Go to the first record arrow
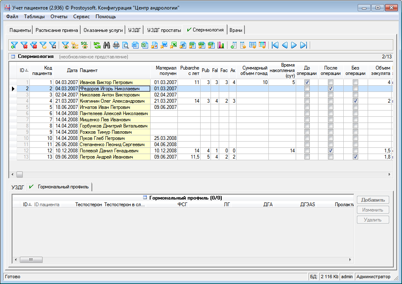This screenshot has height=284, width=402. click(275, 45)
